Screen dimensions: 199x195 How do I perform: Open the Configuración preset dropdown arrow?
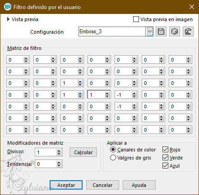(150, 31)
